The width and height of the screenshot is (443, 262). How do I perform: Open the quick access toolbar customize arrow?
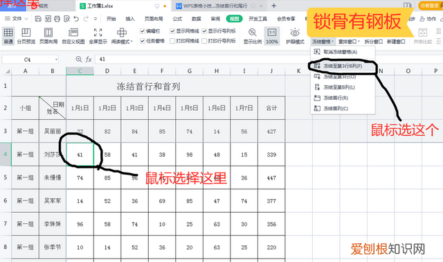(96, 19)
